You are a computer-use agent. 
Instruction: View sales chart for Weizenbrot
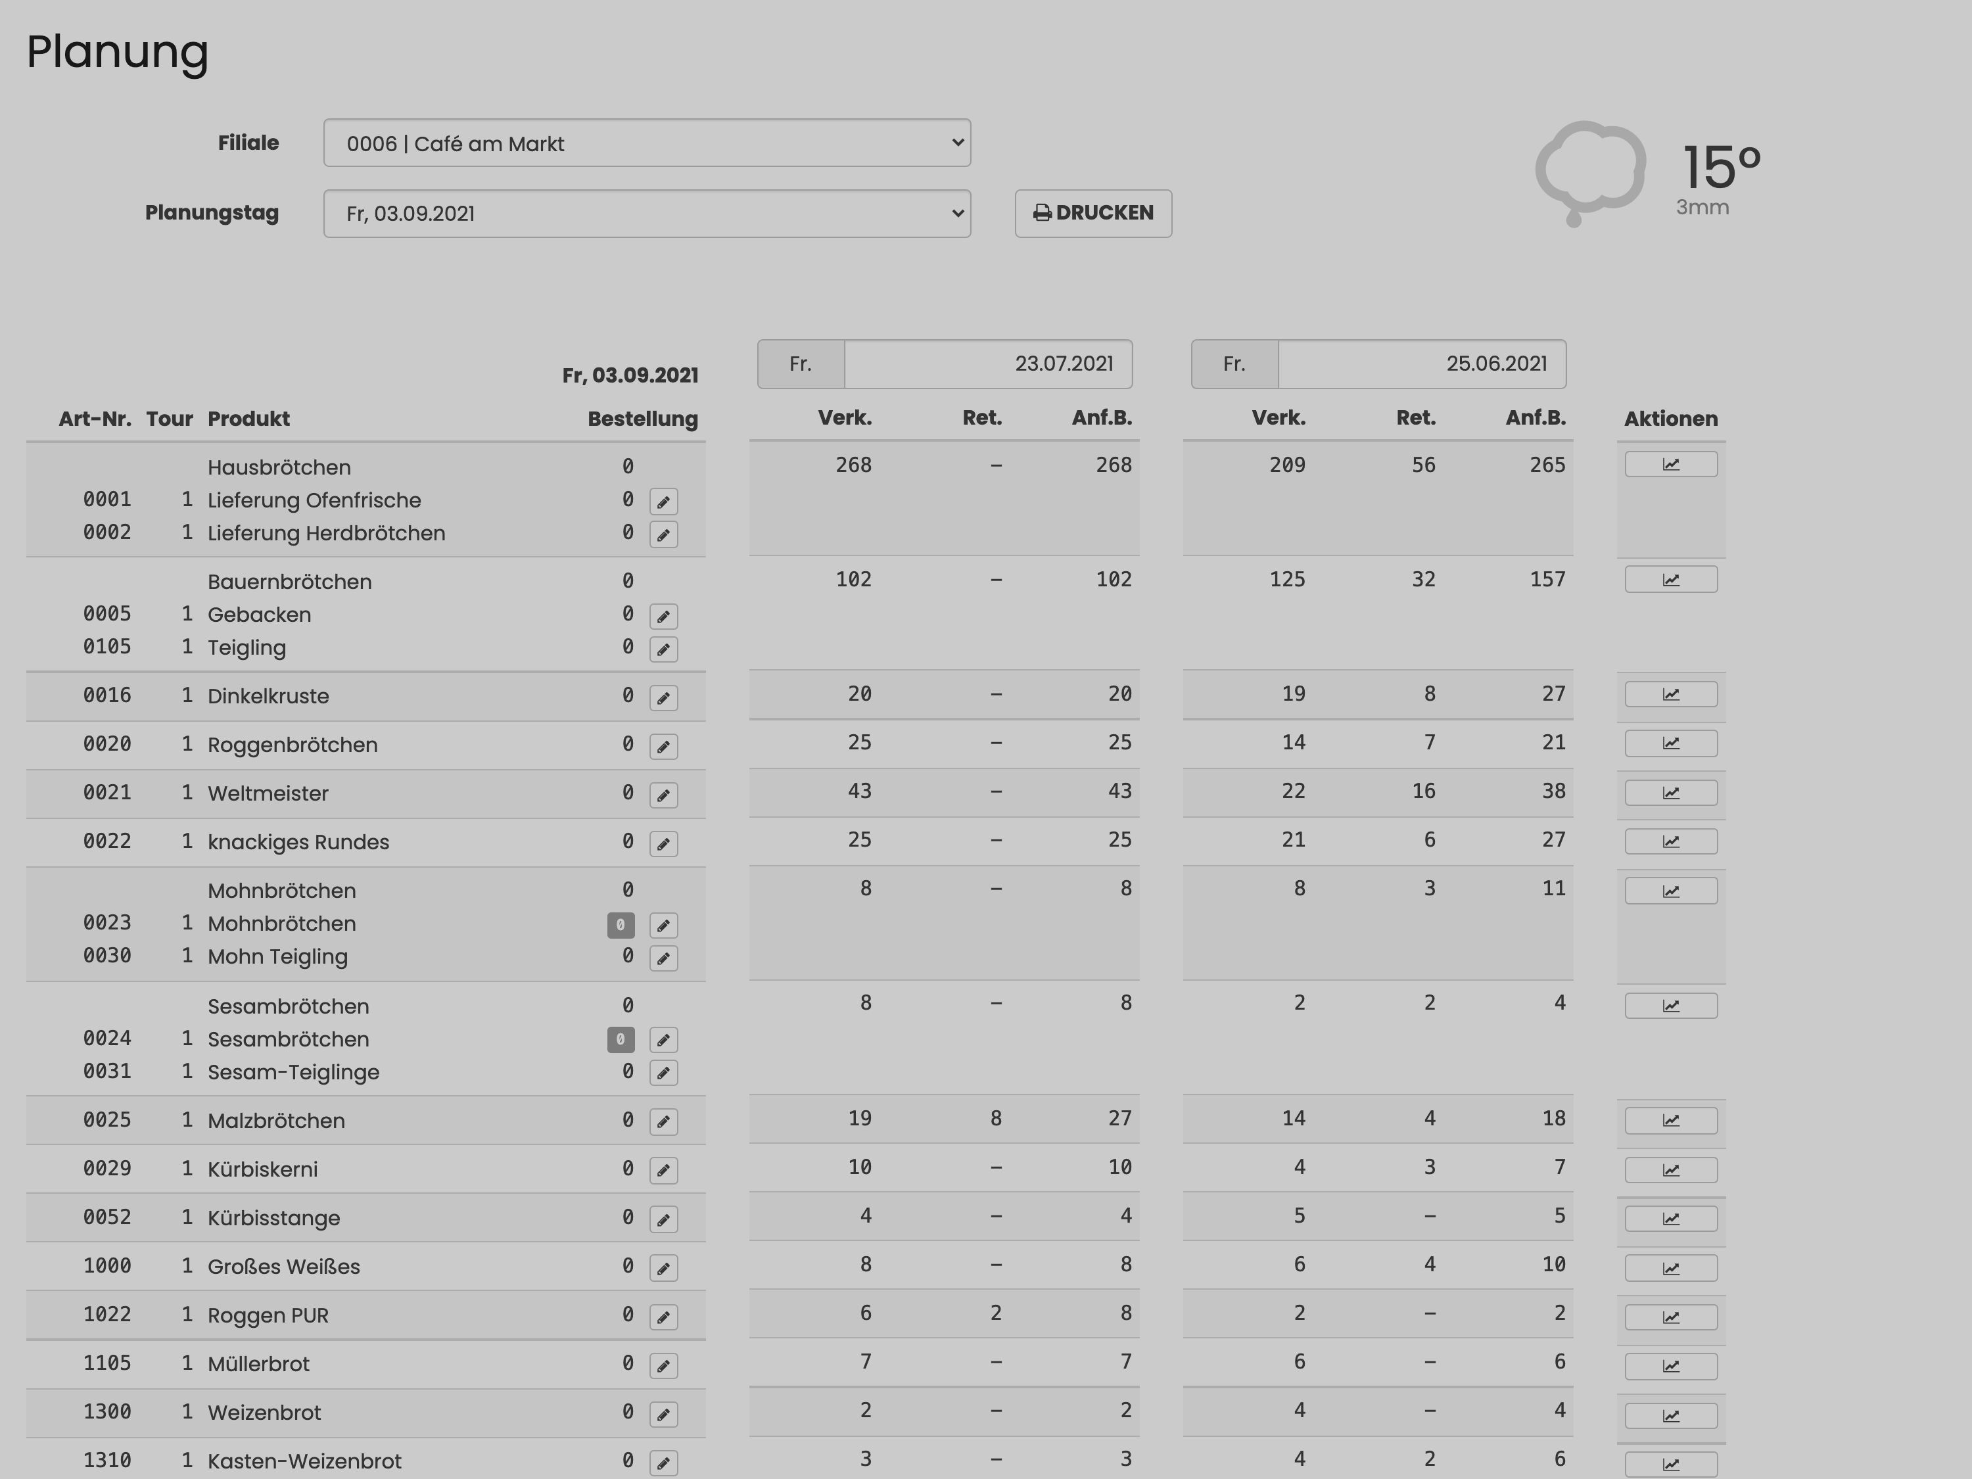click(1671, 1416)
